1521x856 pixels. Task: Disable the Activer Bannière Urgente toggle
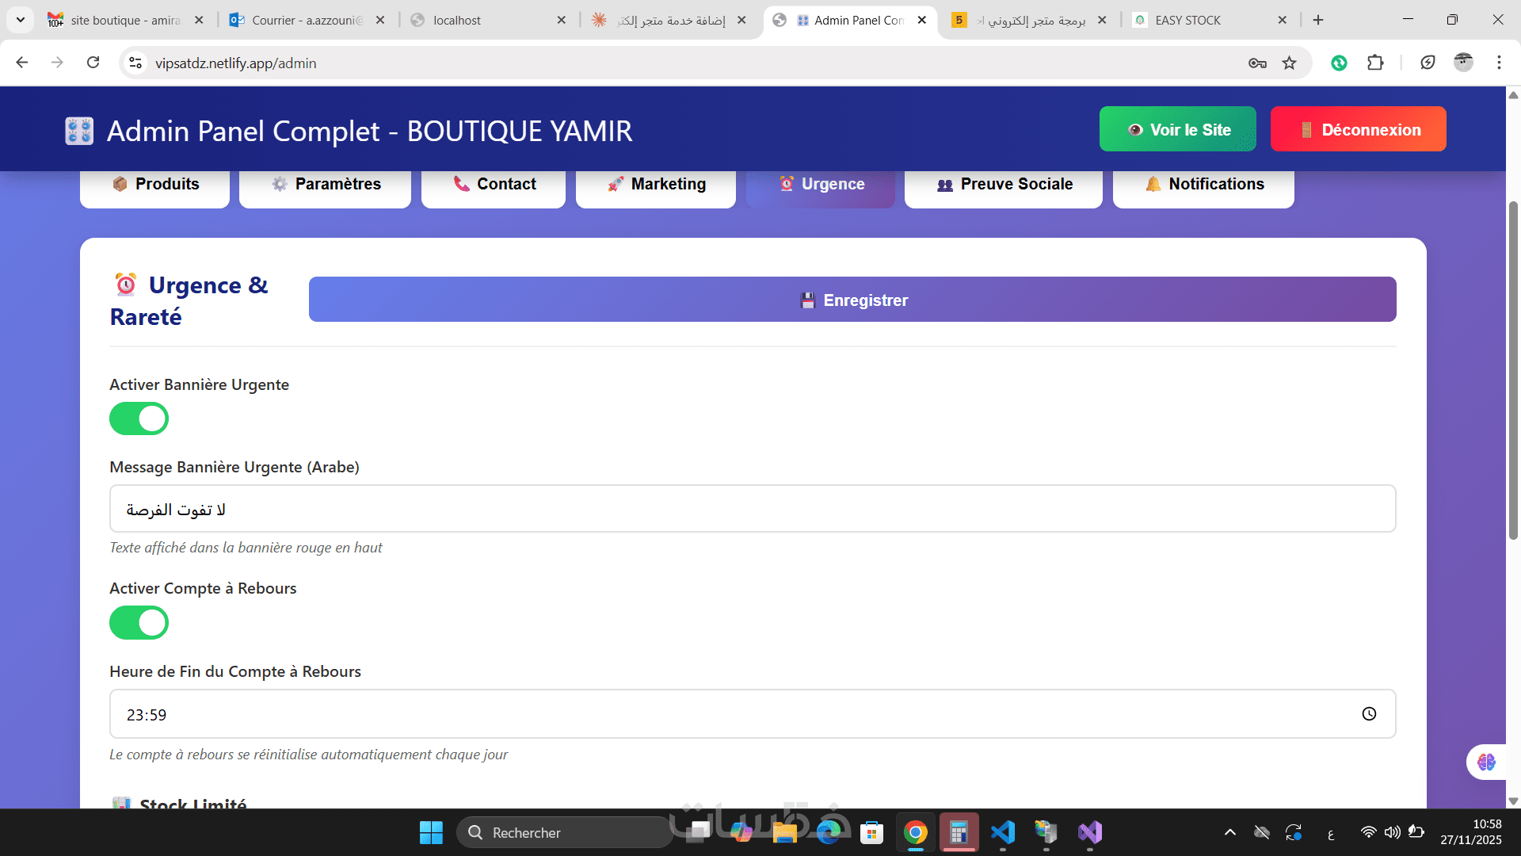coord(139,418)
